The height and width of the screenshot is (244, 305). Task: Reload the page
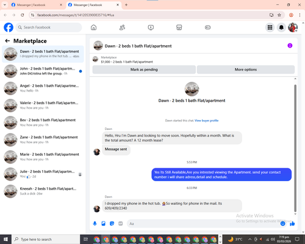coord(23,15)
